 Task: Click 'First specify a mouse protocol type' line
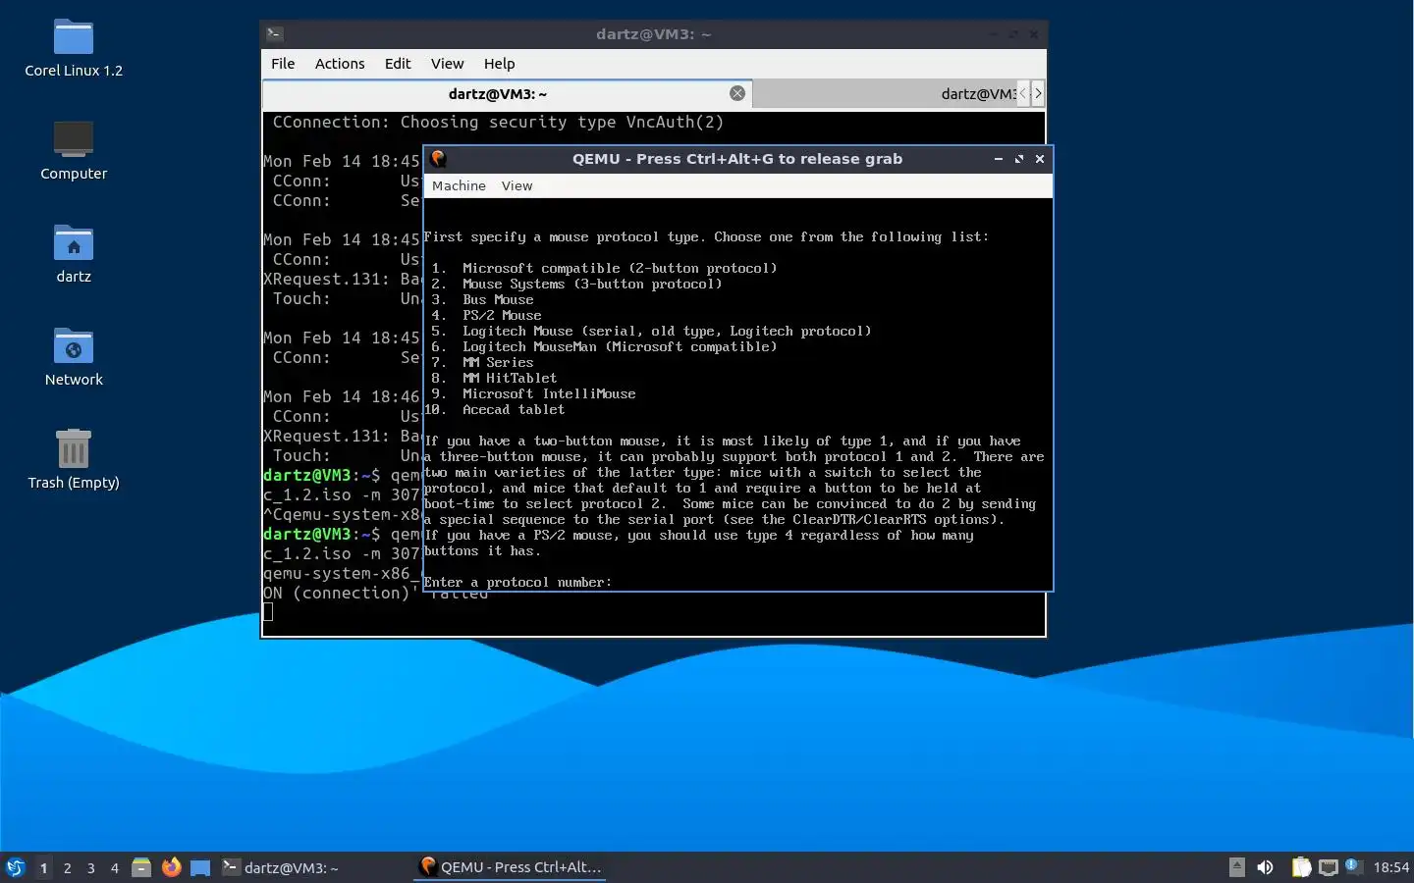coord(706,236)
